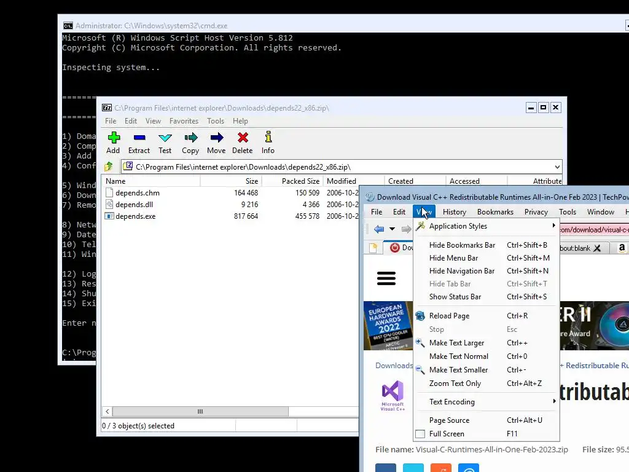Click the cmd.exe window title icon
Viewport: 629px width, 472px height.
(x=68, y=26)
